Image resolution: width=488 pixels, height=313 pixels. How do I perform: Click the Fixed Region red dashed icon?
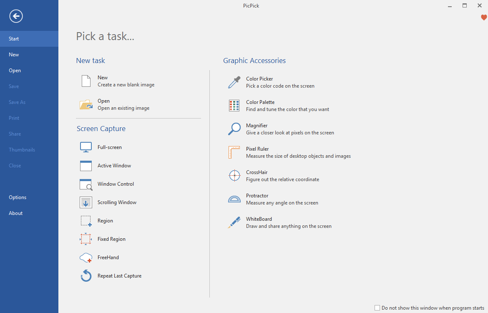86,239
